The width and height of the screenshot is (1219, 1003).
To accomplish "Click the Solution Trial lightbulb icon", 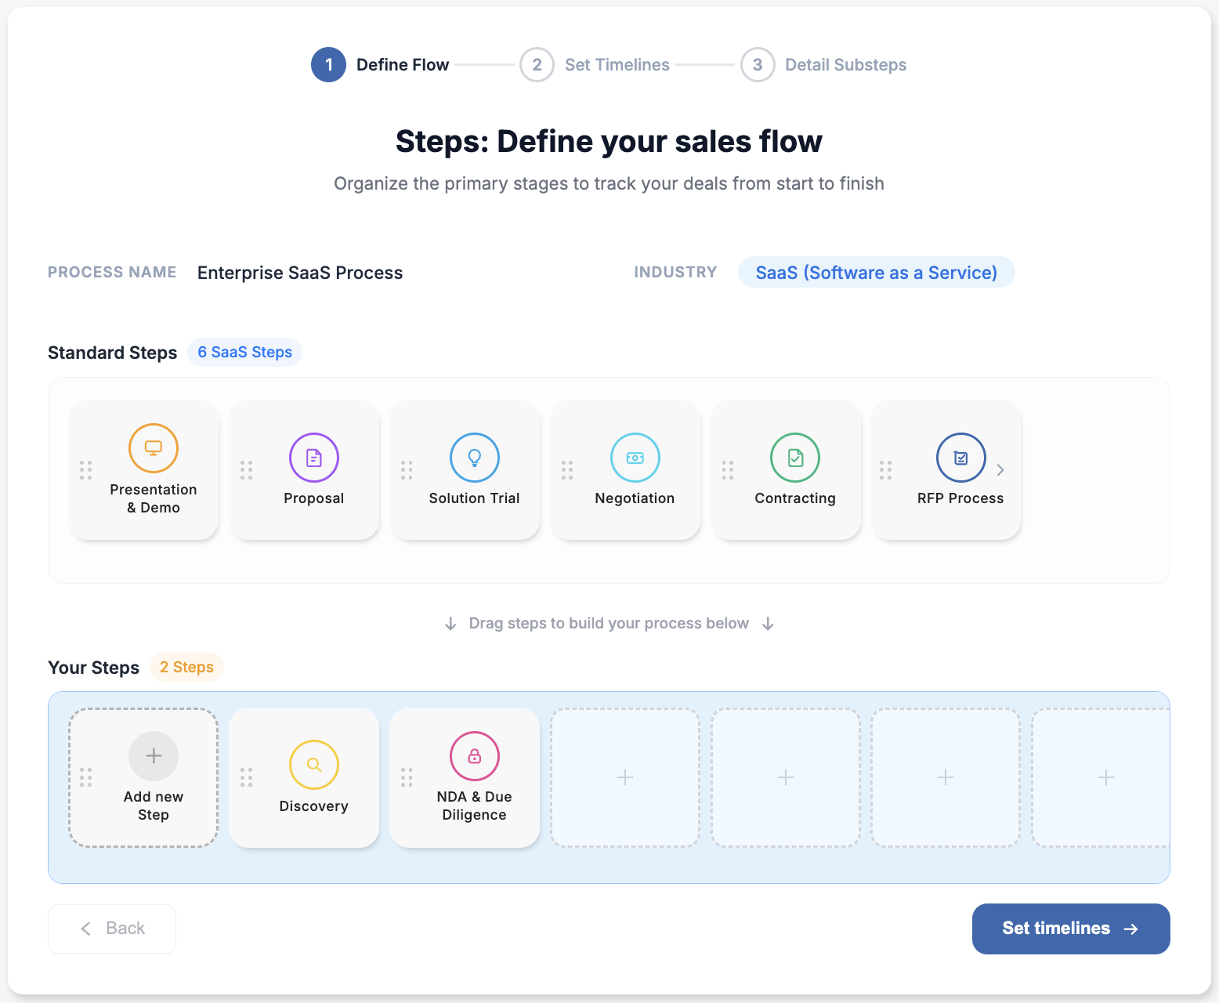I will [475, 458].
